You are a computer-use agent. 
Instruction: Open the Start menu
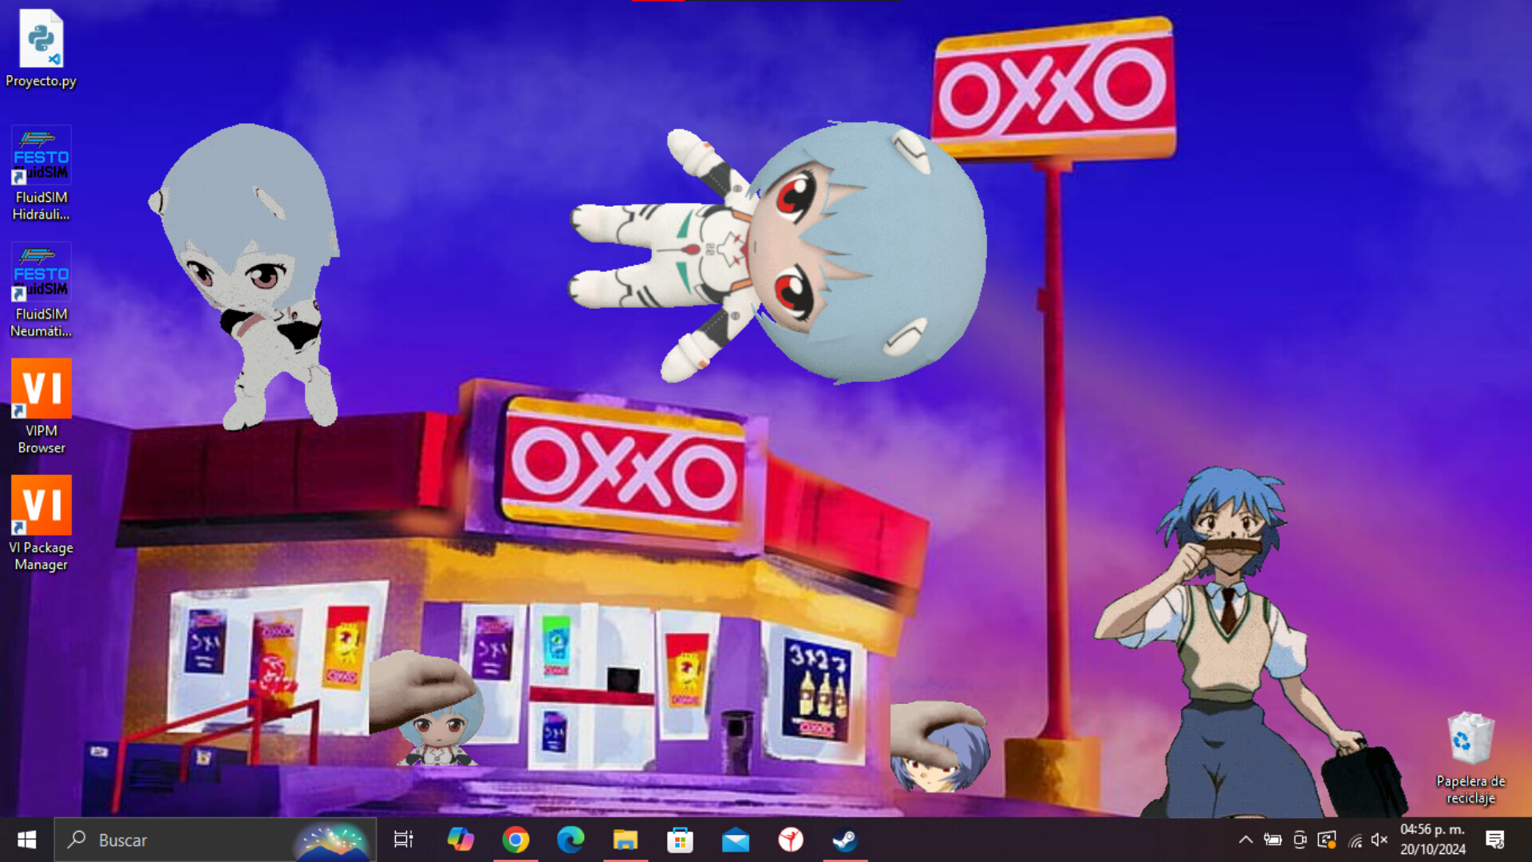[26, 840]
